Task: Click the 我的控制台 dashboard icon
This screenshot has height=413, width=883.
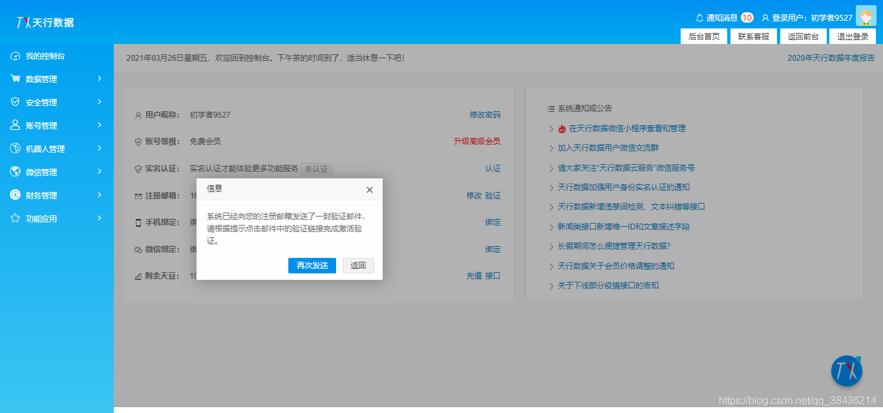Action: (x=15, y=56)
